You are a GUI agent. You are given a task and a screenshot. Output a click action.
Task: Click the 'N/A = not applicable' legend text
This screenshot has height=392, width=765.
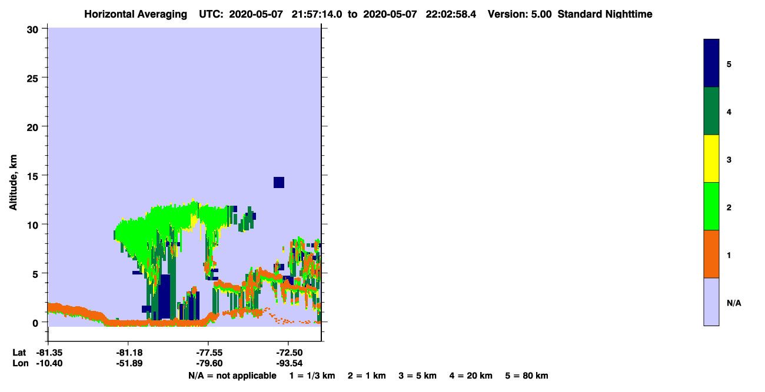232,376
